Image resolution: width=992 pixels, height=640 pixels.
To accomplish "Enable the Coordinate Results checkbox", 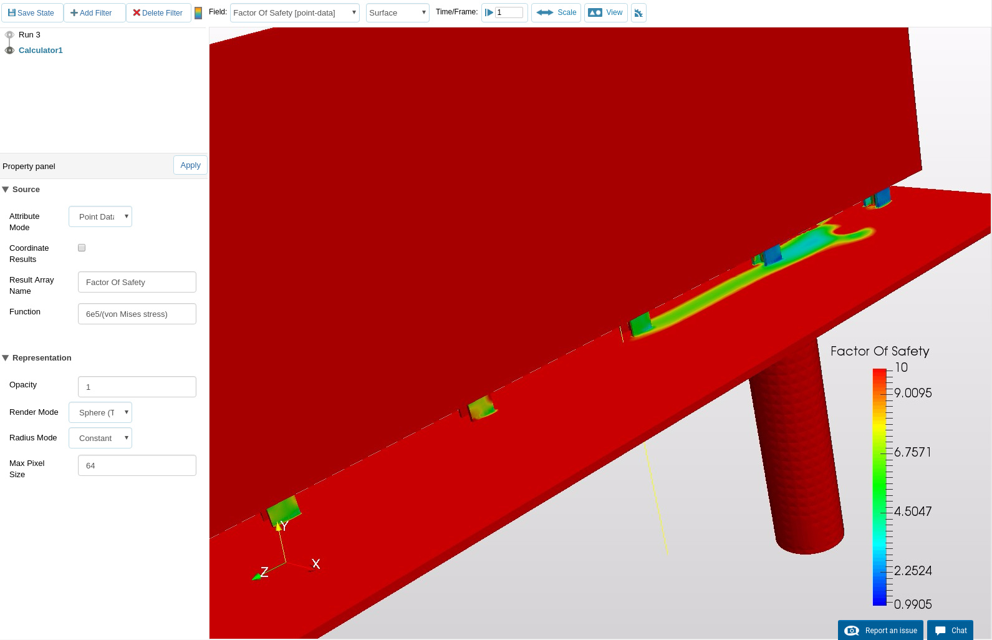I will pyautogui.click(x=82, y=248).
